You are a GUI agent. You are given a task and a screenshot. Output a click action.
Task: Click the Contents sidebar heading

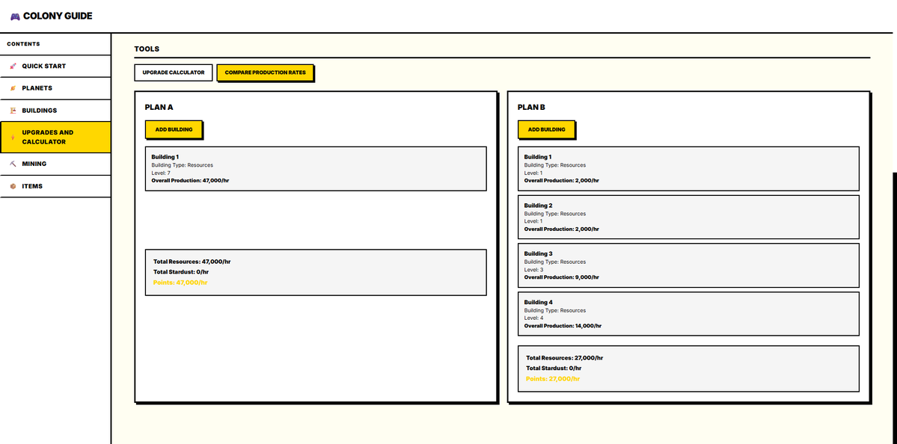click(23, 44)
